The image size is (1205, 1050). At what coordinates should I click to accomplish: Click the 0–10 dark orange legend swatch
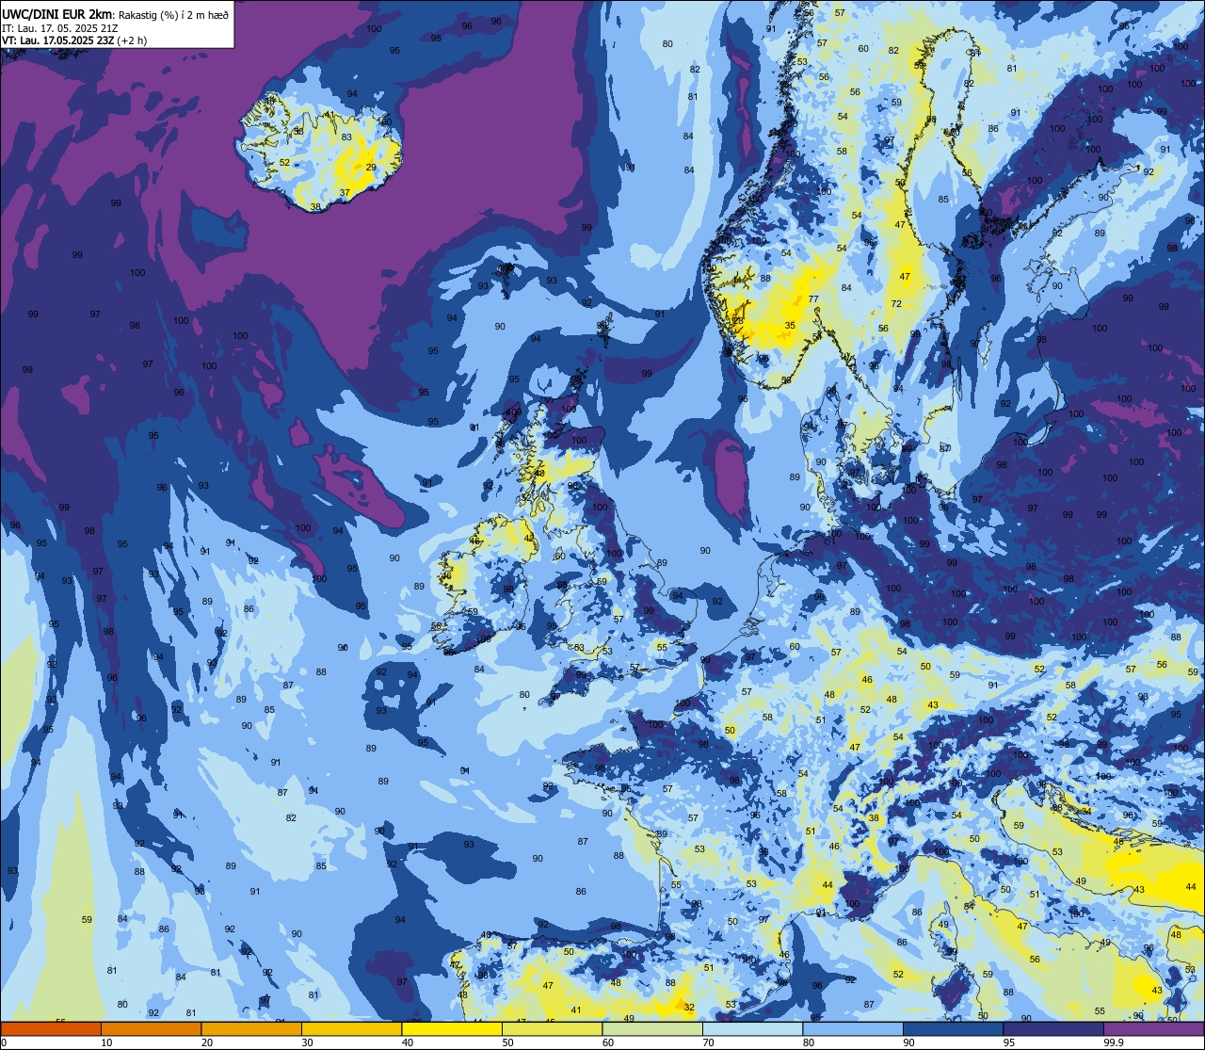click(51, 1029)
